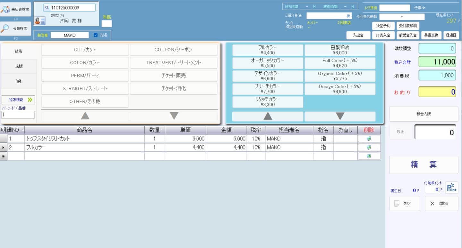Click the クリア button with document icon
Image resolution: width=462 pixels, height=248 pixels.
[404, 204]
